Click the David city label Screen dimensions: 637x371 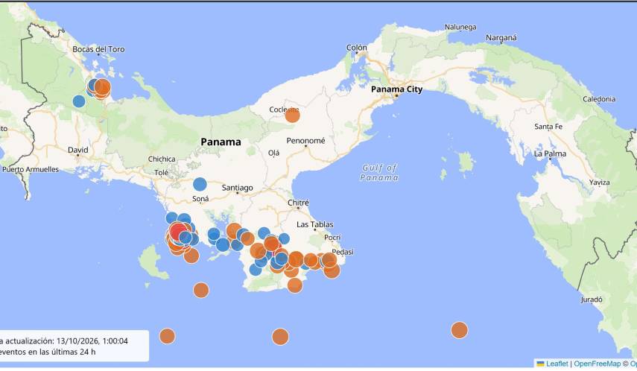[78, 150]
